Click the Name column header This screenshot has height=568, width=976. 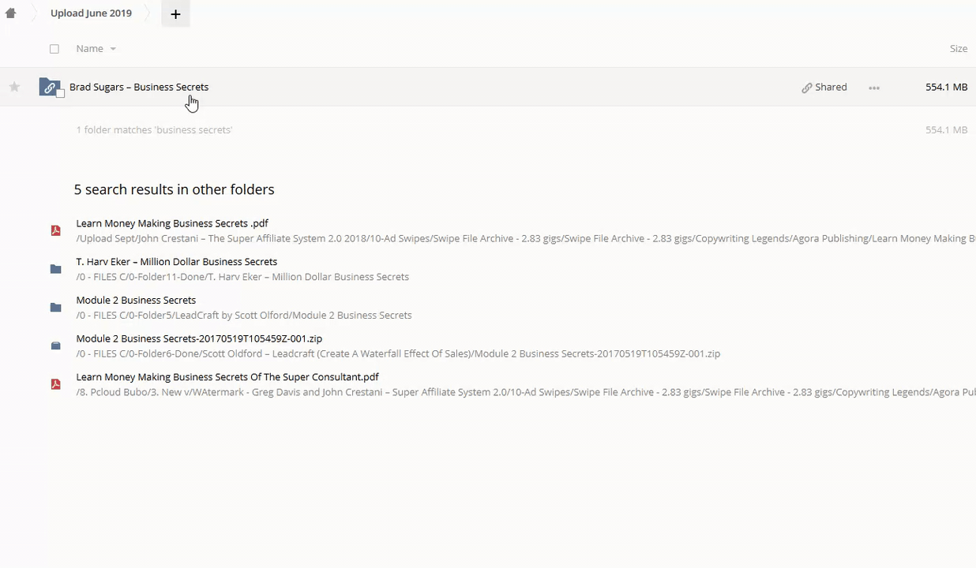[89, 49]
